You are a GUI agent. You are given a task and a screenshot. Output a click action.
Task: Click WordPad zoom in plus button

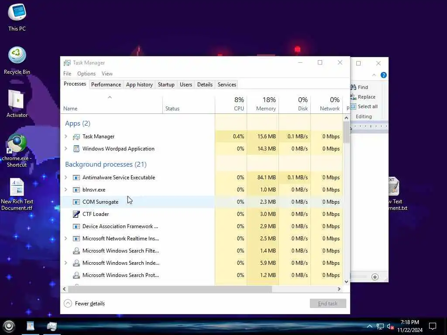[x=375, y=277]
